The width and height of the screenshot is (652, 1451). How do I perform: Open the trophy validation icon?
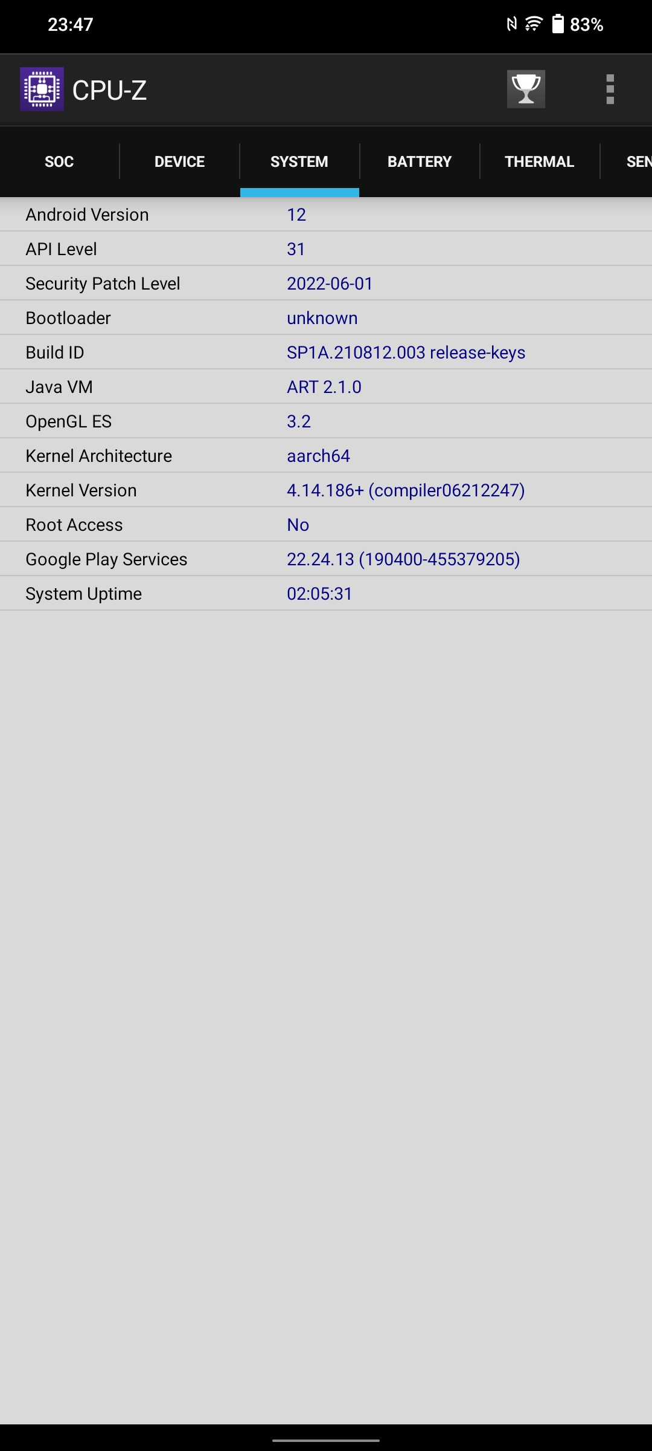tap(526, 89)
